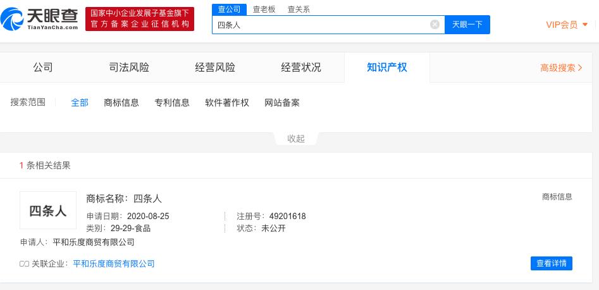Click the trademark title 商标名称：四条人
The height and width of the screenshot is (290, 599).
[x=124, y=199]
